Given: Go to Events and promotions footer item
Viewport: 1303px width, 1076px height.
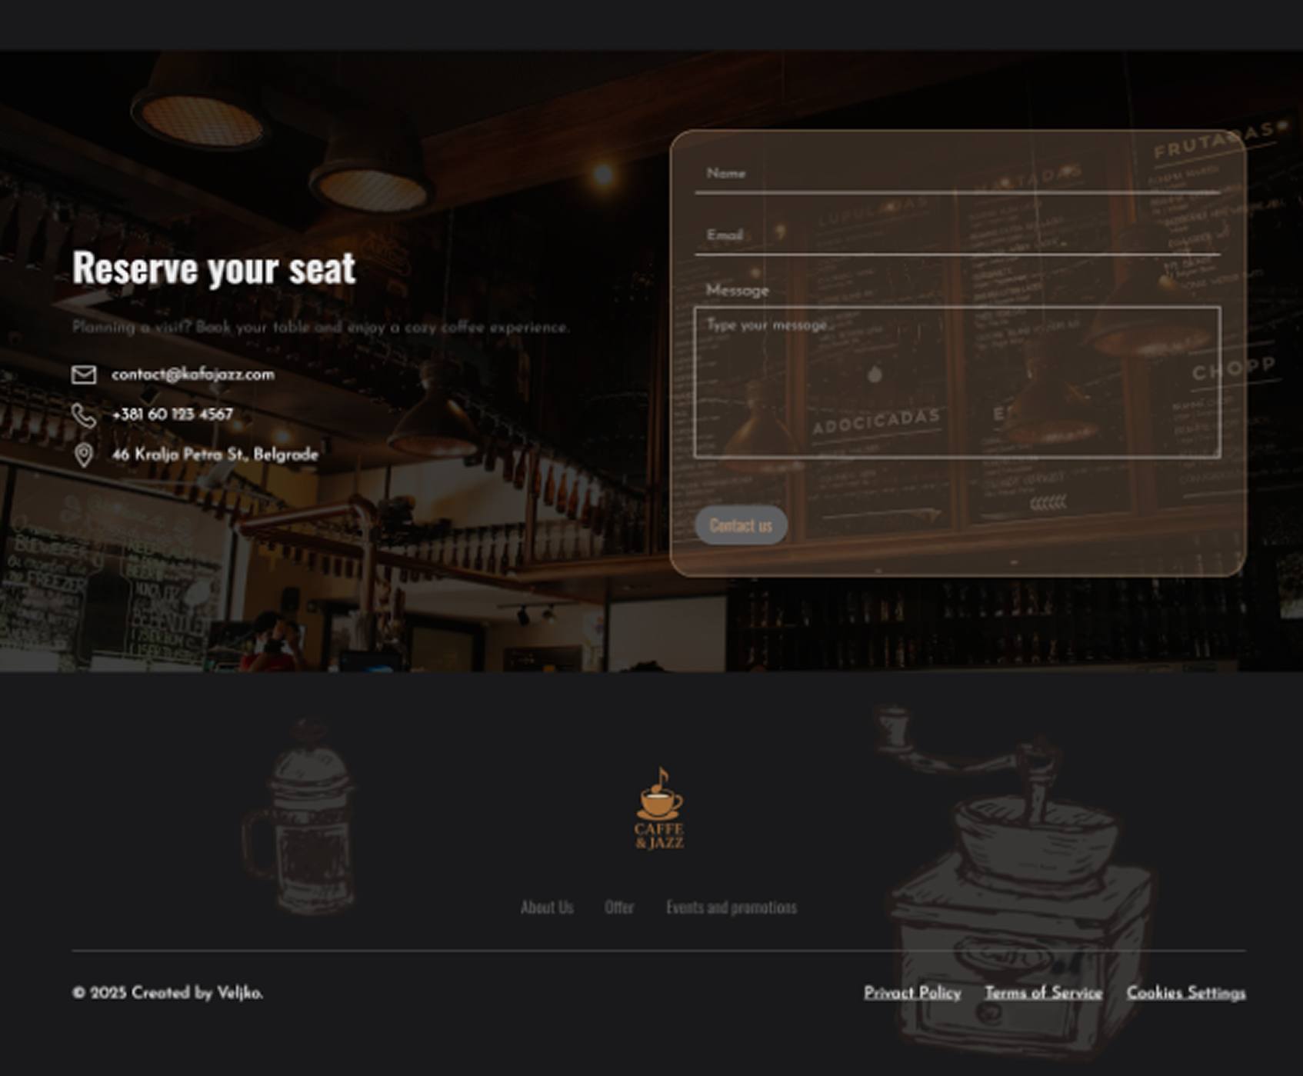Looking at the screenshot, I should (731, 908).
